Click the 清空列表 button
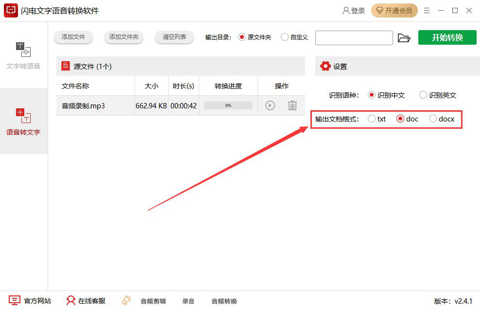Image resolution: width=480 pixels, height=310 pixels. 174,37
